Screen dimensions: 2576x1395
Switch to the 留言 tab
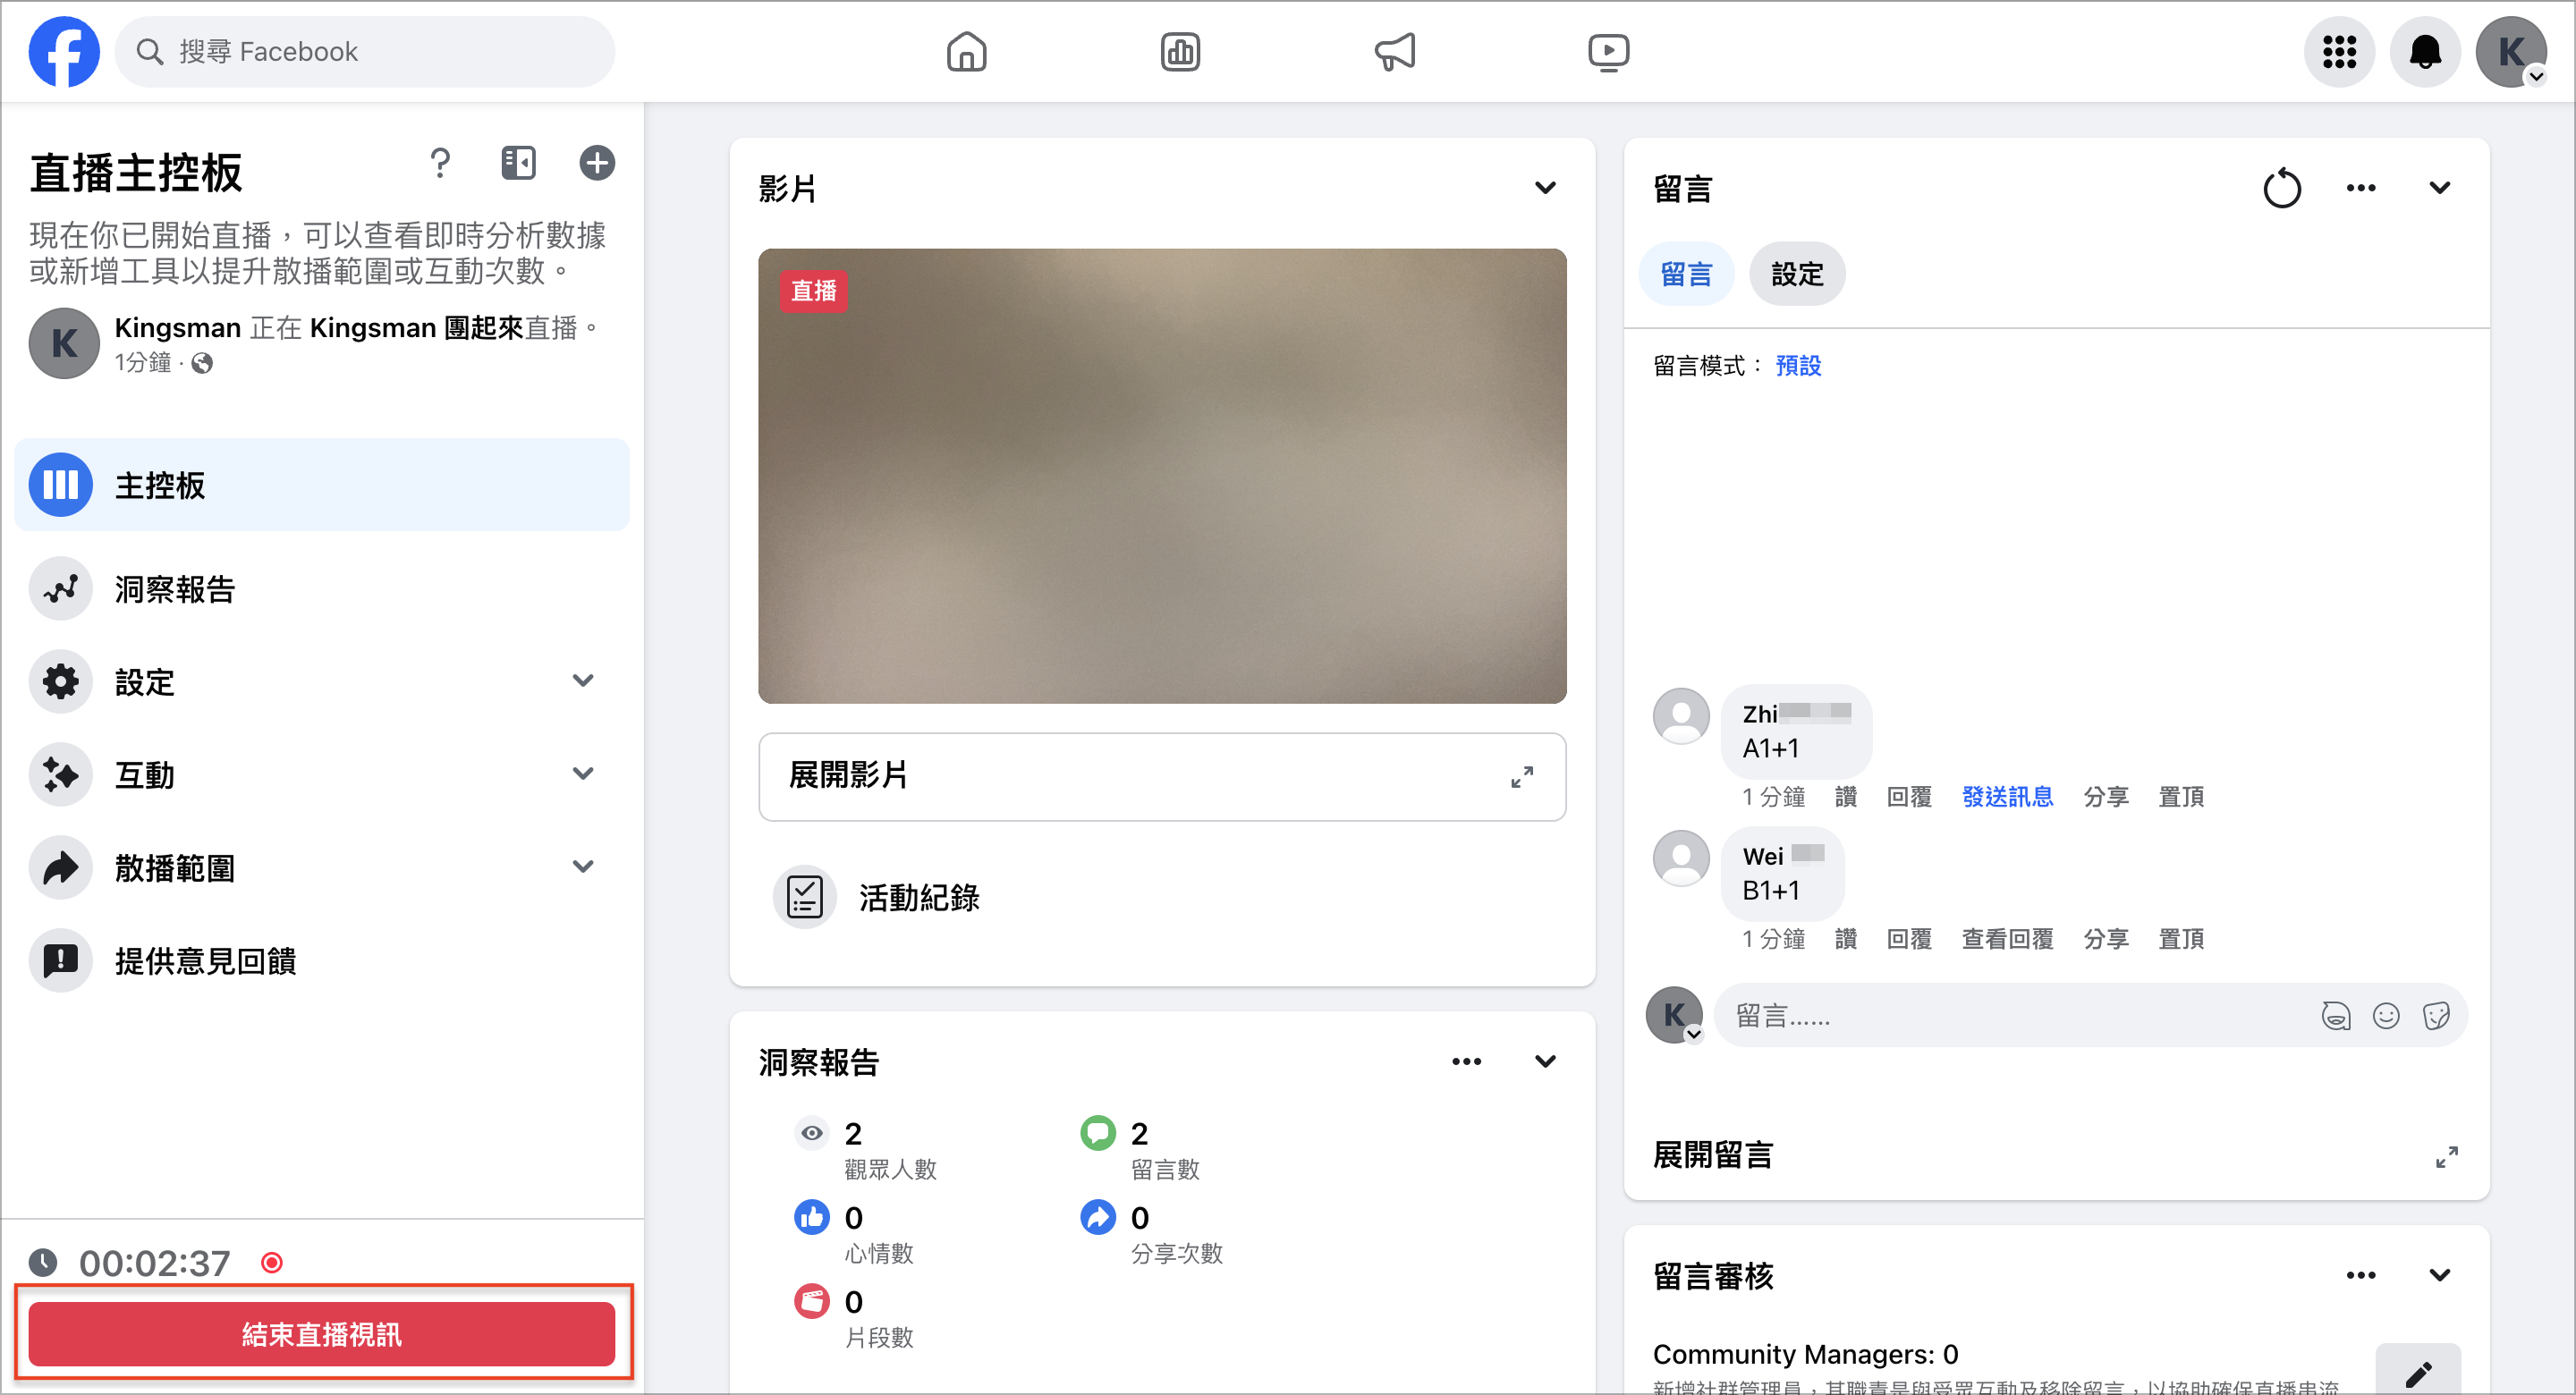[1686, 274]
